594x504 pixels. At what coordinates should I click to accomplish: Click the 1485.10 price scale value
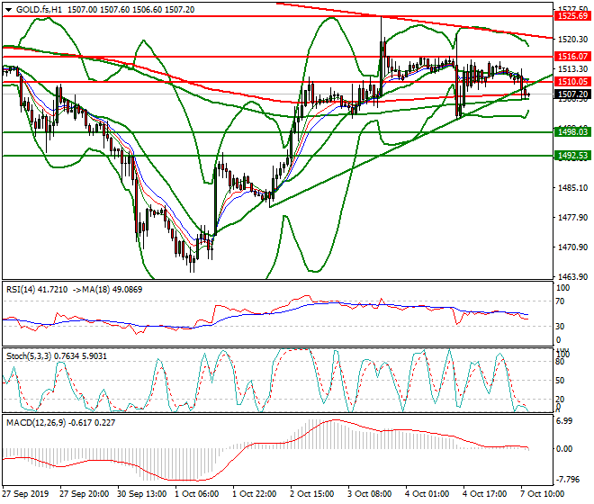[x=572, y=188]
